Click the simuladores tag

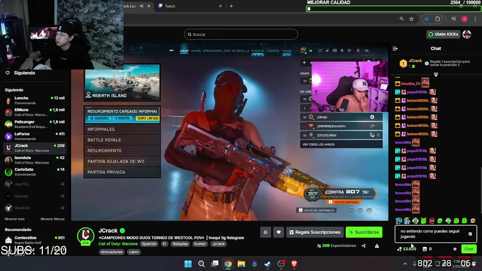[111, 252]
